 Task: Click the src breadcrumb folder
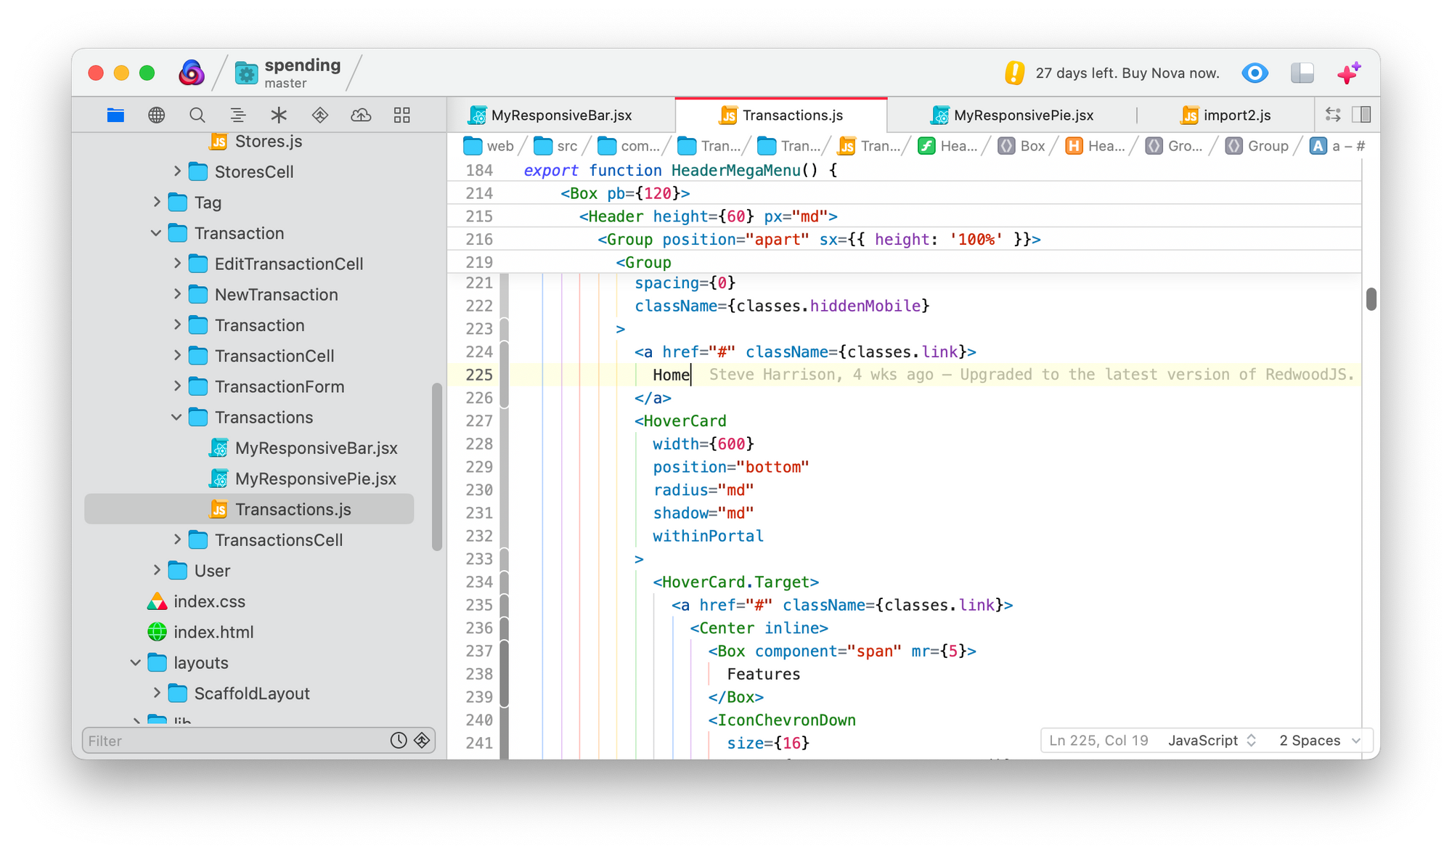[556, 146]
